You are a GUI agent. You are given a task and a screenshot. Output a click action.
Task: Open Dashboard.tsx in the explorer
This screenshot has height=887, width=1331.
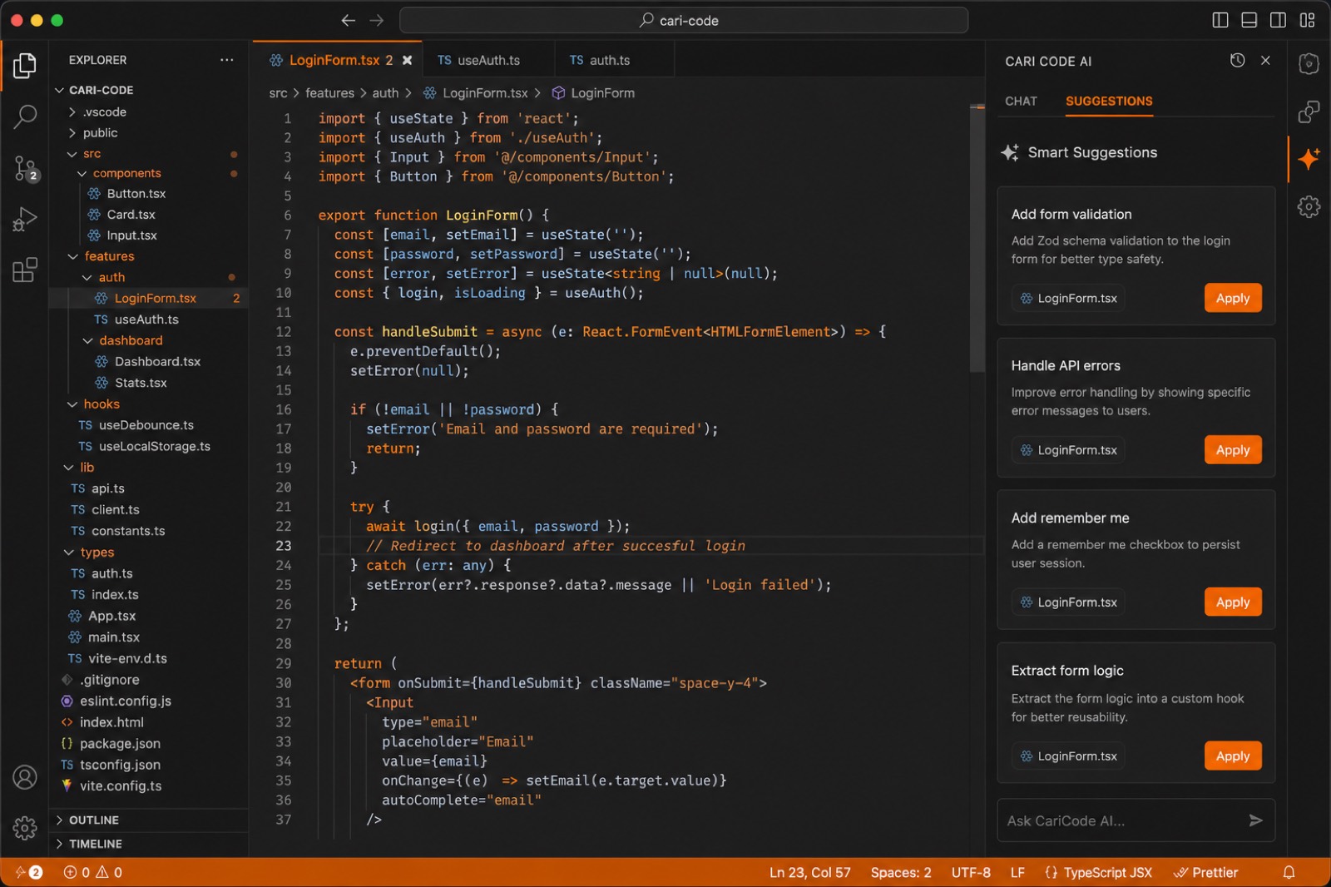pos(149,361)
